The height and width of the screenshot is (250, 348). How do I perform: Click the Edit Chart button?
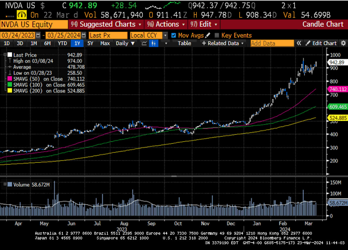coord(321,43)
